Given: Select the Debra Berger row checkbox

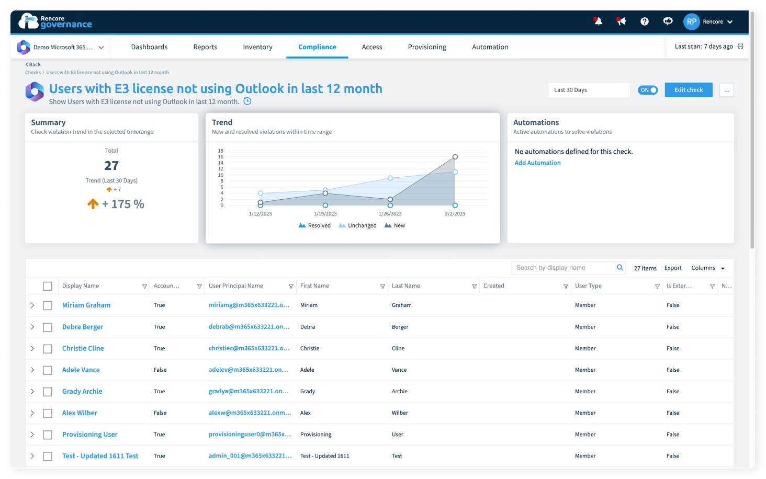Looking at the screenshot, I should click(48, 327).
